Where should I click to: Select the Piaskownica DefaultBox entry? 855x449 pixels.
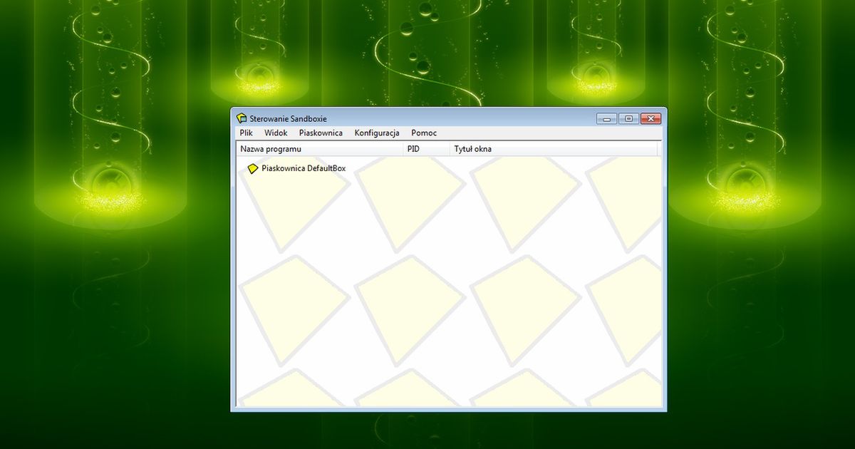click(x=304, y=169)
